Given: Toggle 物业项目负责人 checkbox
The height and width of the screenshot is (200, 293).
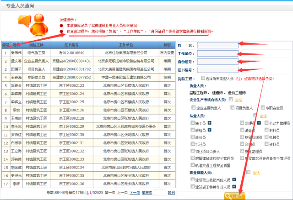Looking at the screenshot, I should coord(193,151).
